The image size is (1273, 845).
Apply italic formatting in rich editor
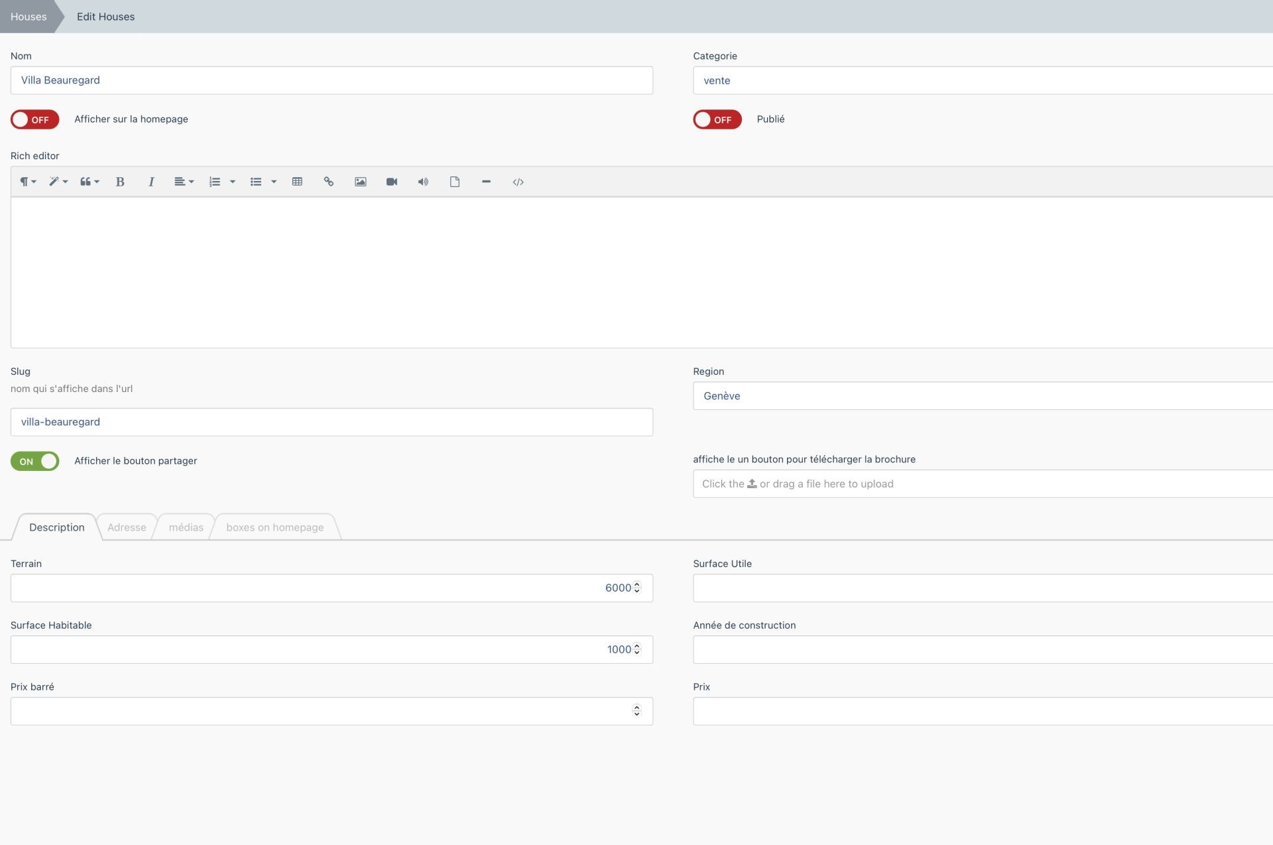coord(151,182)
